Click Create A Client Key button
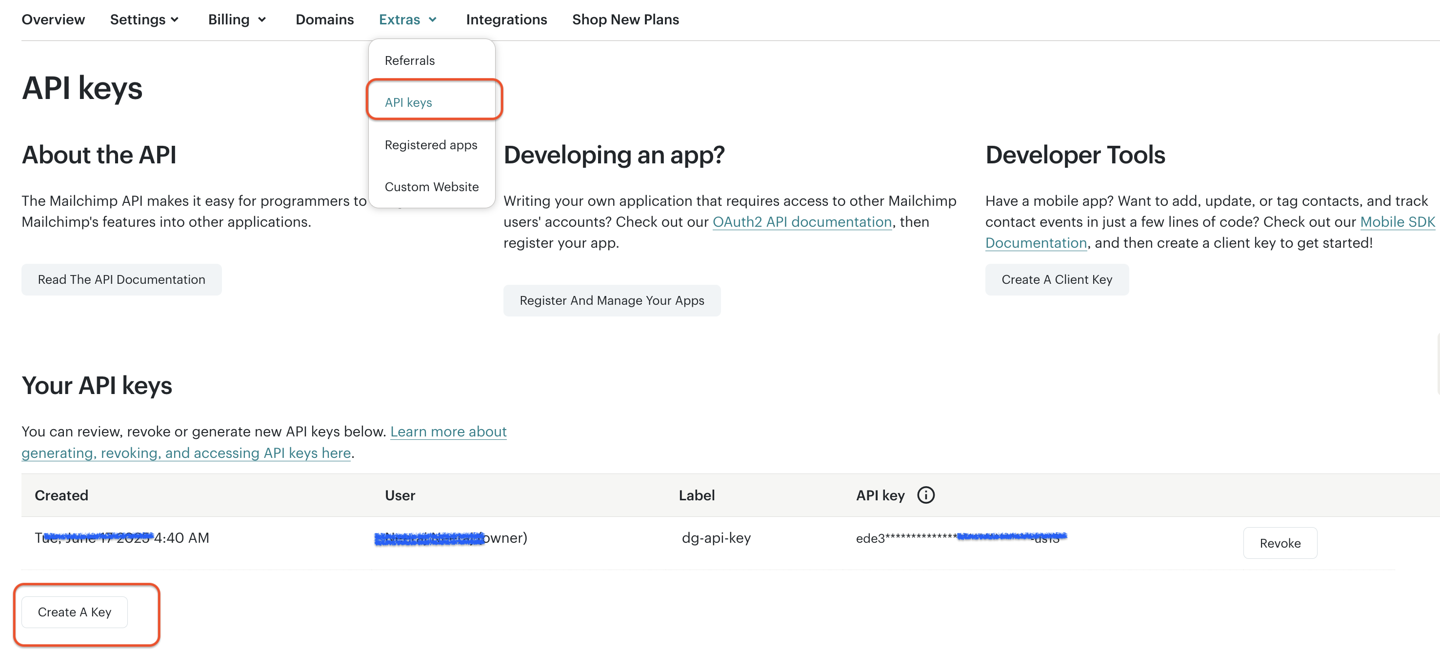 (1057, 279)
